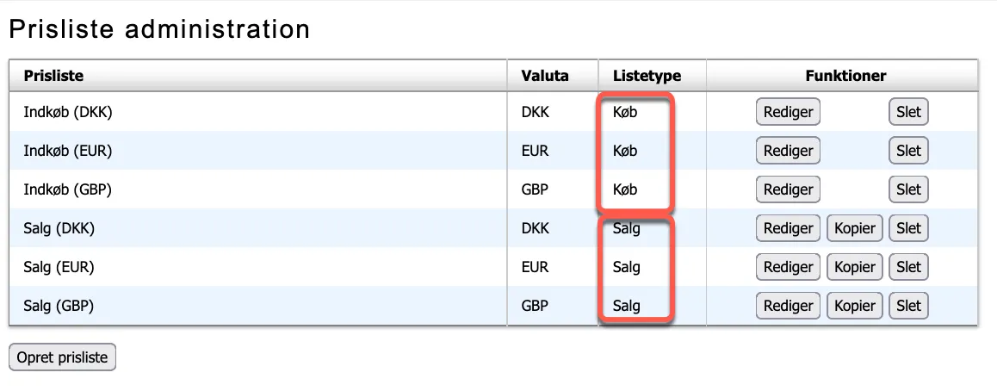Viewport: 997px width, 391px height.
Task: Edit the Salg (DKK) price list
Action: pos(788,228)
